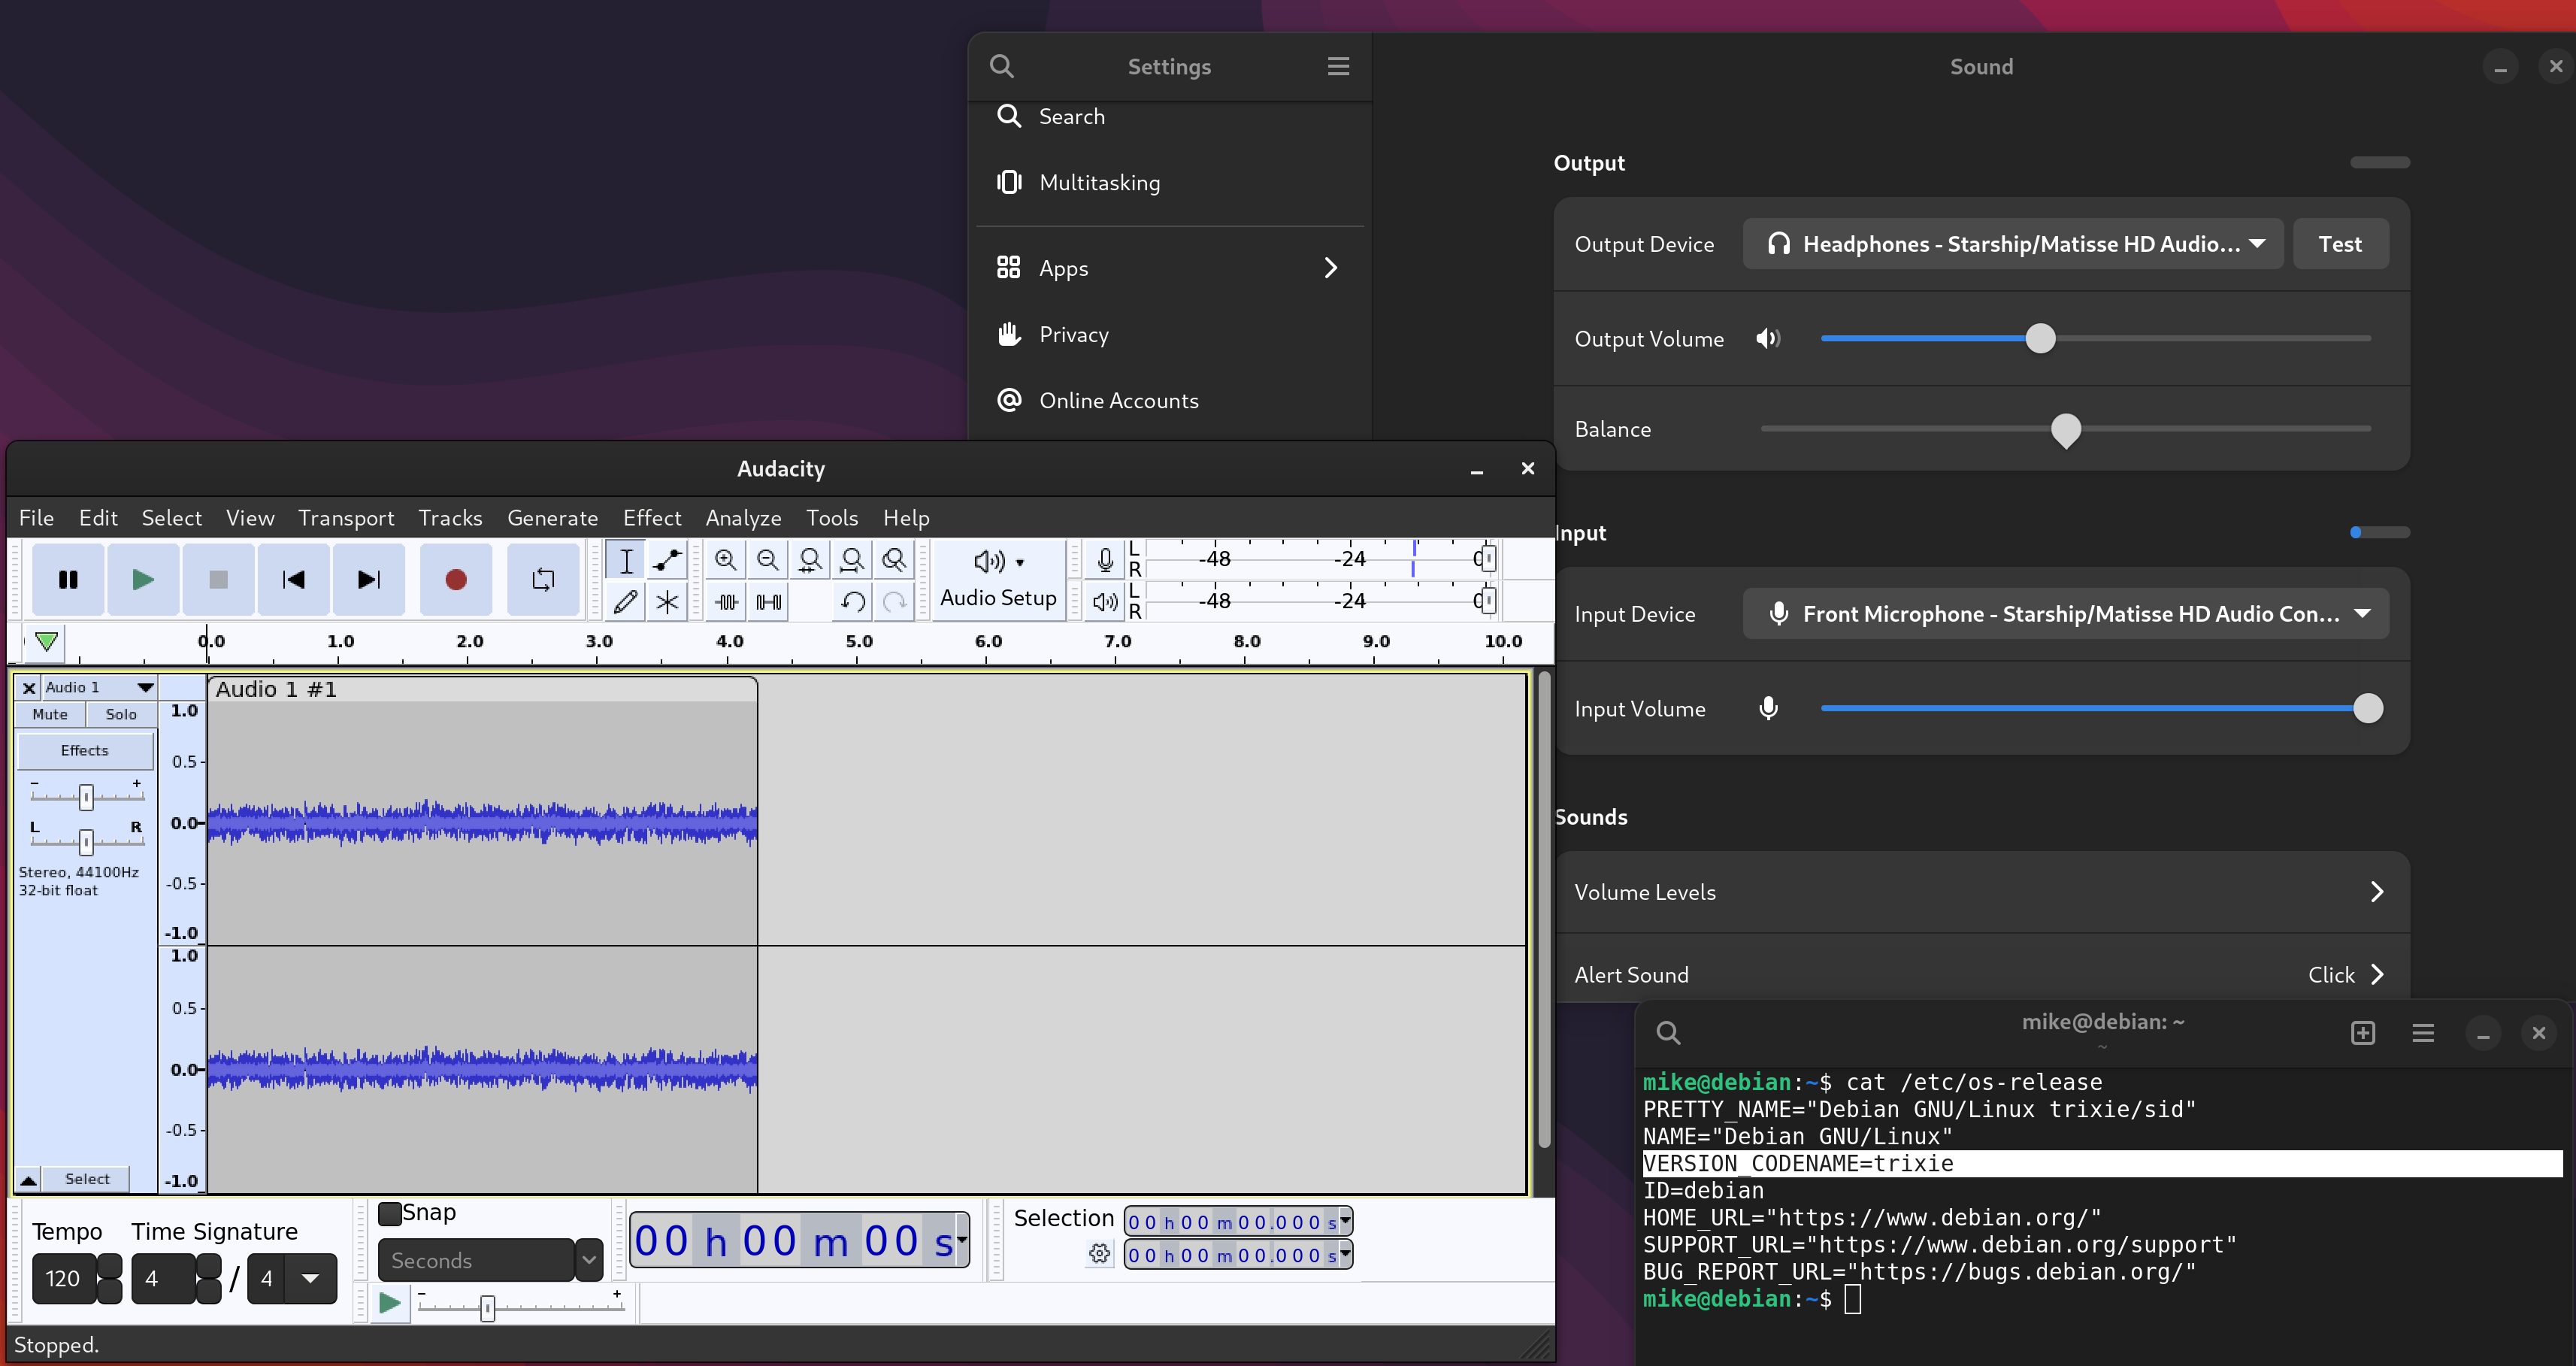Screen dimensions: 2576x1366
Task: Start playback with the green Play button
Action: [143, 580]
